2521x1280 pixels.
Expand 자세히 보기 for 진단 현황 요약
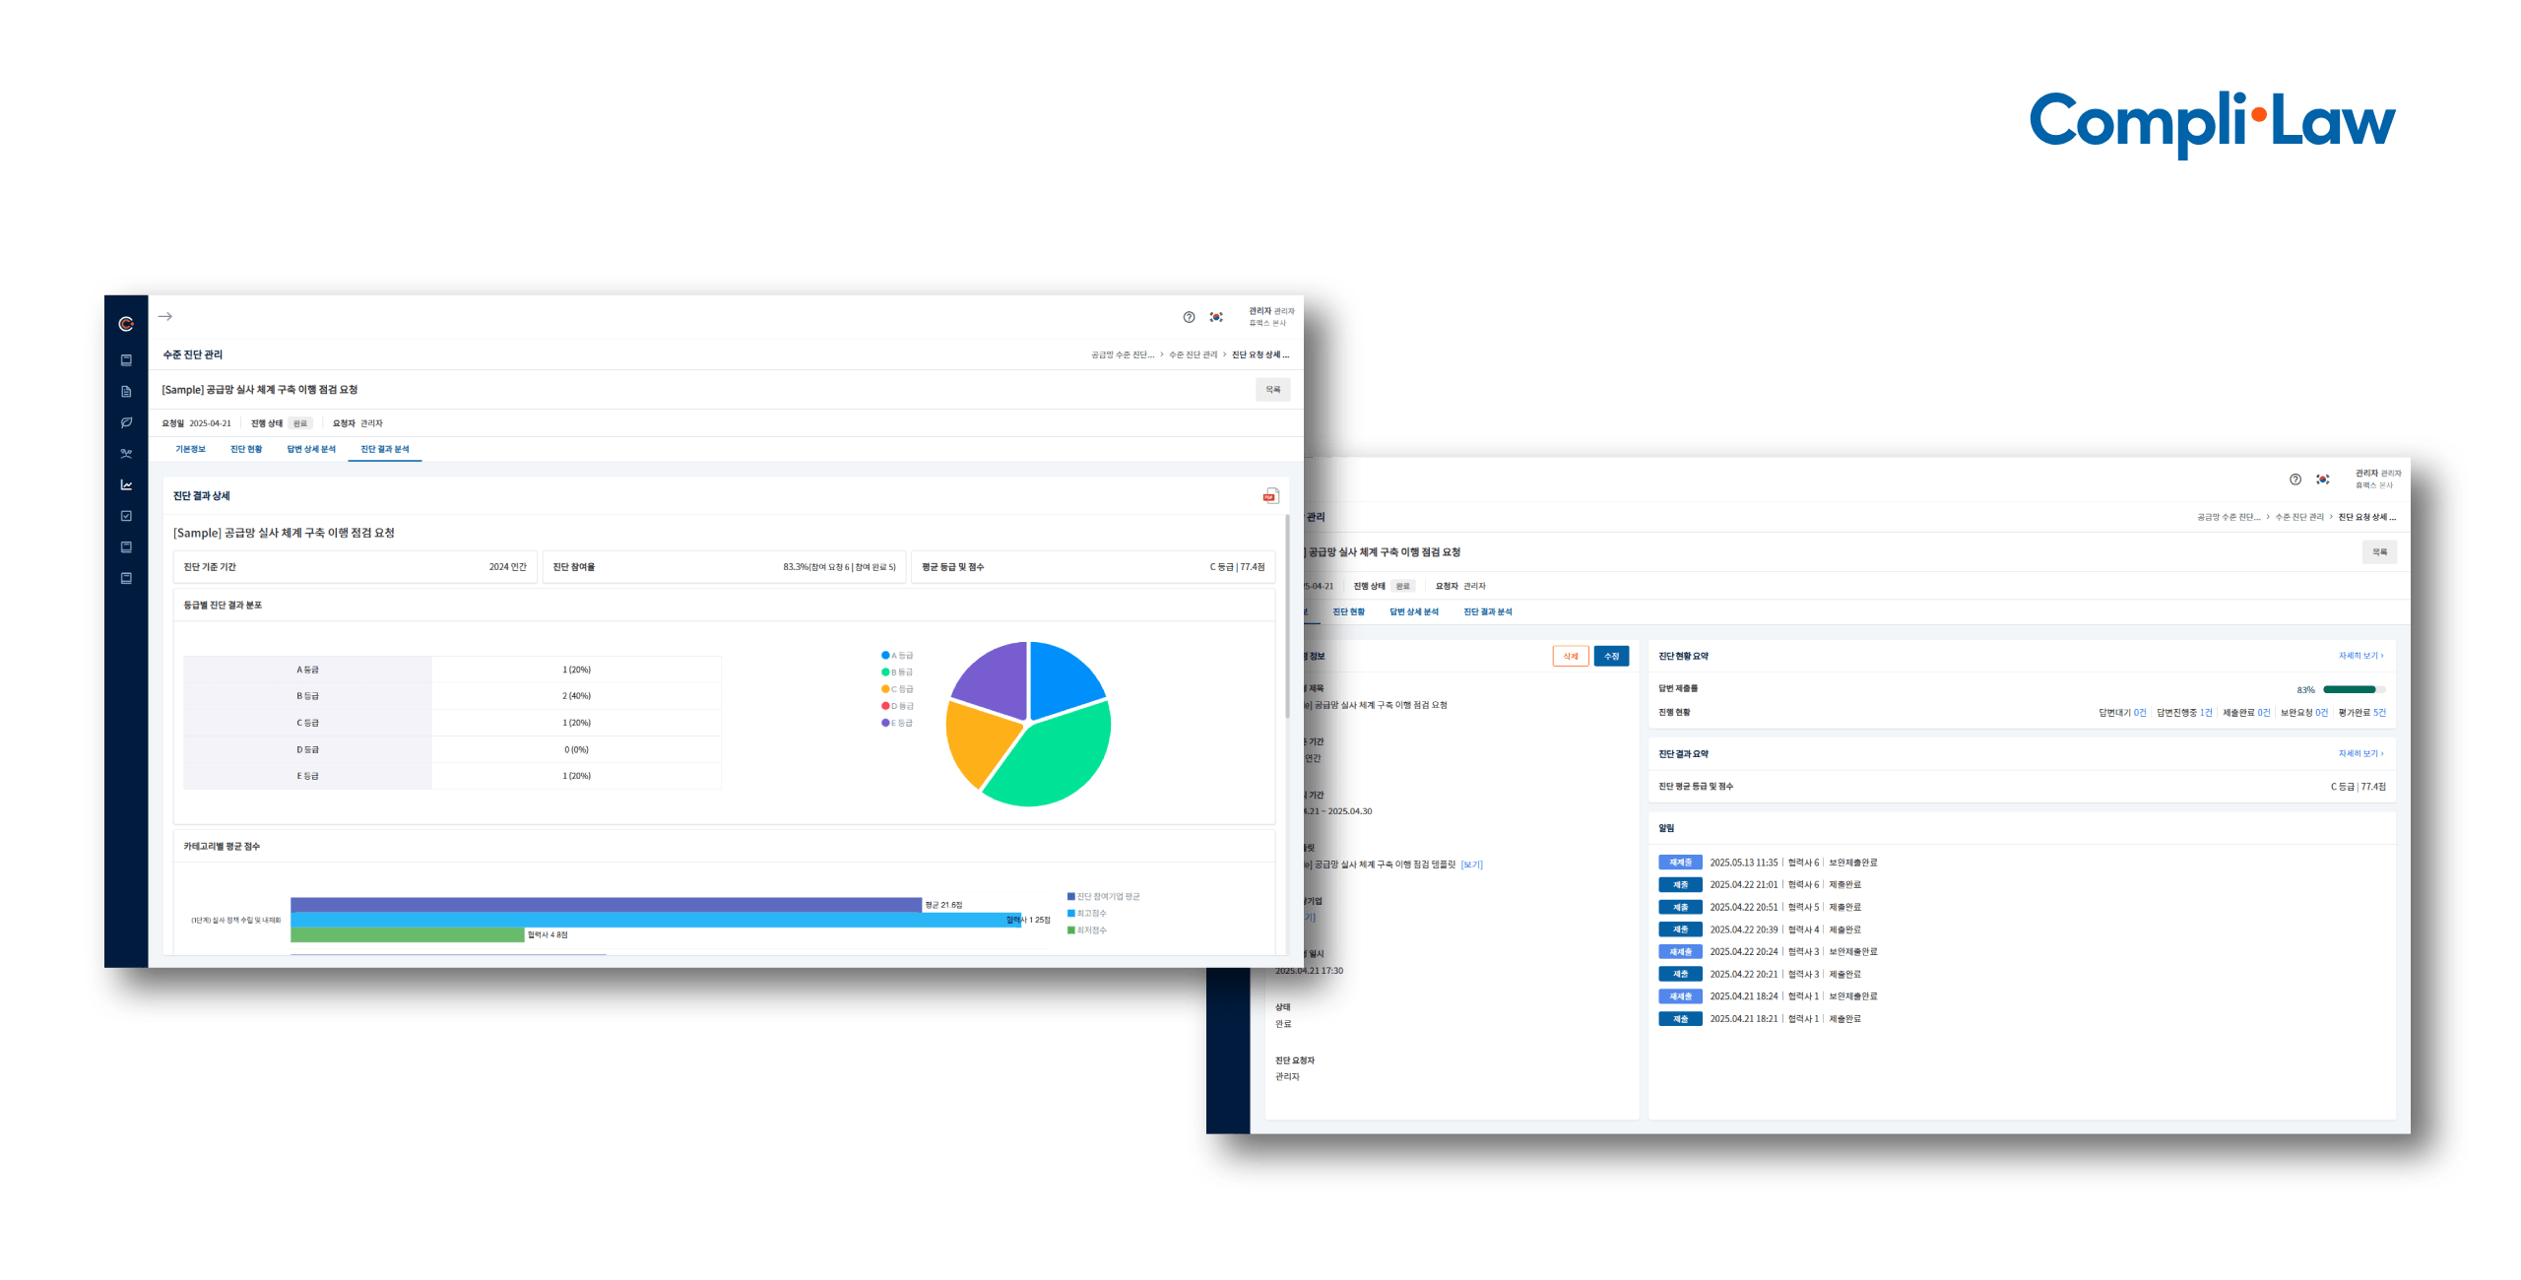[2360, 656]
